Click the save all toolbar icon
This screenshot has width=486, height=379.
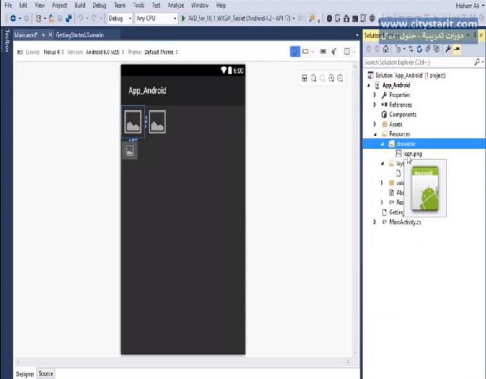[x=69, y=19]
